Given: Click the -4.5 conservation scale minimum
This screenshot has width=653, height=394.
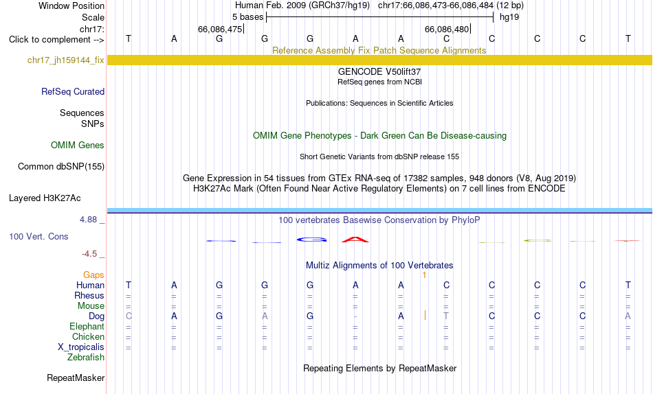Looking at the screenshot, I should click(x=89, y=254).
